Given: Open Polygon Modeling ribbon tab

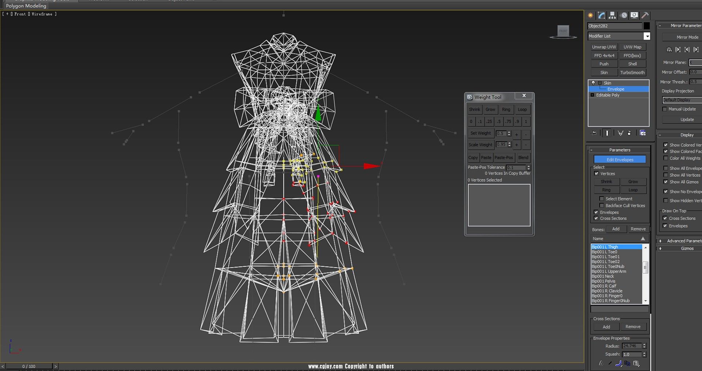Looking at the screenshot, I should pyautogui.click(x=26, y=6).
